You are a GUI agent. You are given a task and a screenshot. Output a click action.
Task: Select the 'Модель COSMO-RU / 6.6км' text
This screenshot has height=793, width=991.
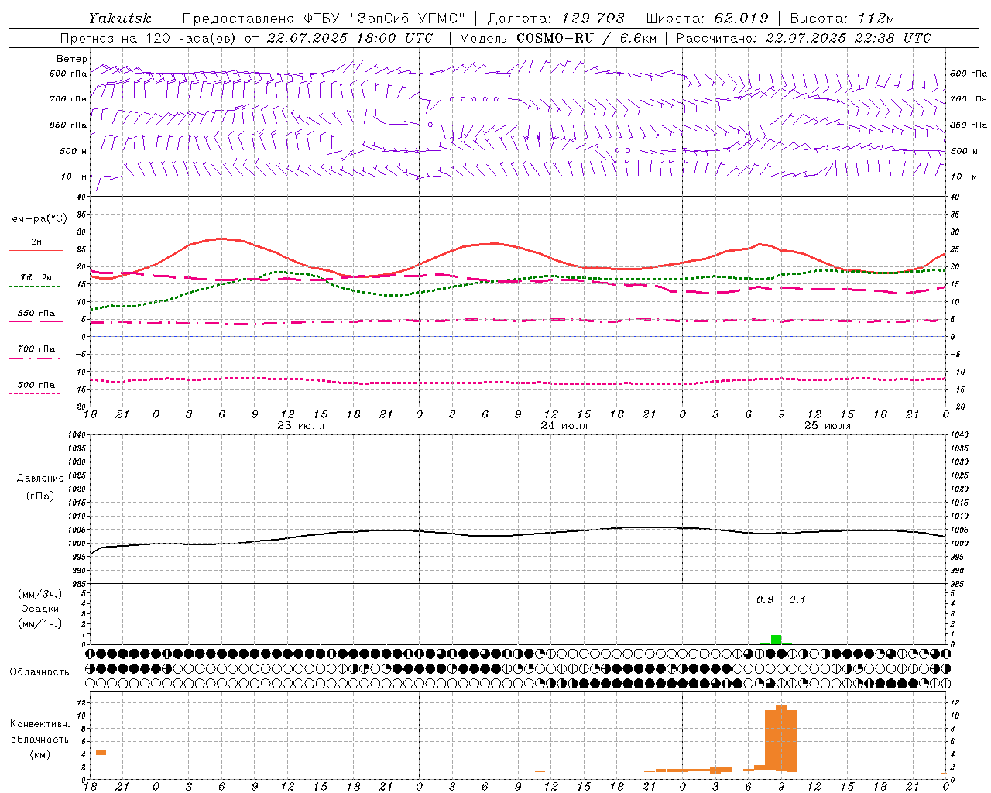(558, 37)
